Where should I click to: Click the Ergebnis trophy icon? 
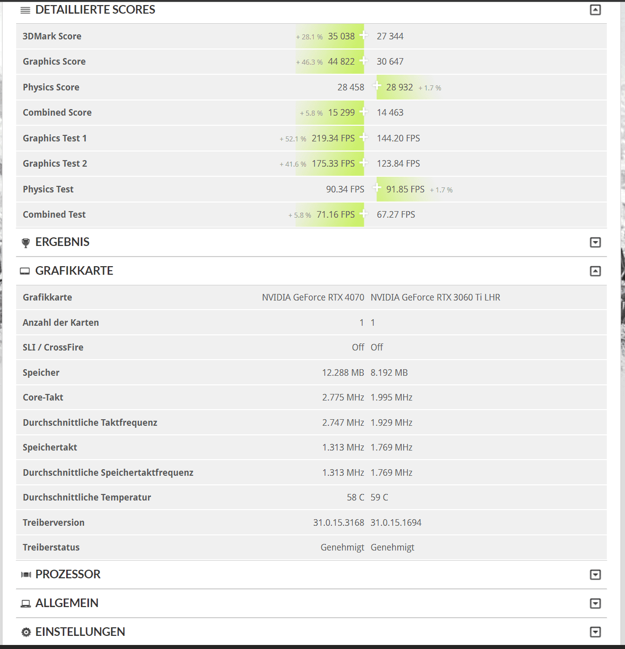coord(26,243)
